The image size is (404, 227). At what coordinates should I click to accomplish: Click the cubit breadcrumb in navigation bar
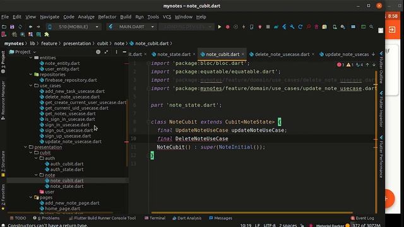[x=102, y=44]
